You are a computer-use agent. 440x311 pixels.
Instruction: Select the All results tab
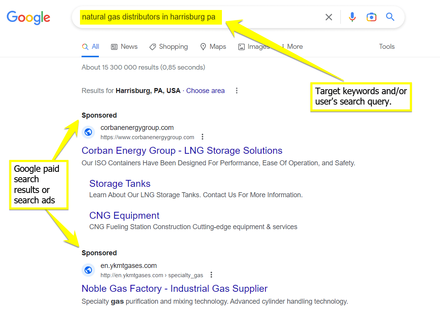[x=90, y=47]
